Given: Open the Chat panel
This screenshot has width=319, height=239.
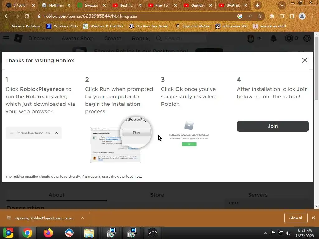Looking at the screenshot, I should coord(234,203).
